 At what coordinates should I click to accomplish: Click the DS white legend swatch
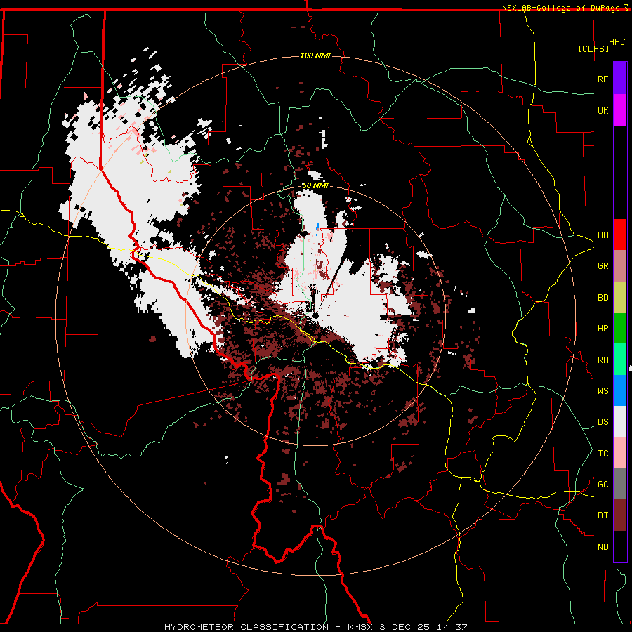[x=620, y=421]
